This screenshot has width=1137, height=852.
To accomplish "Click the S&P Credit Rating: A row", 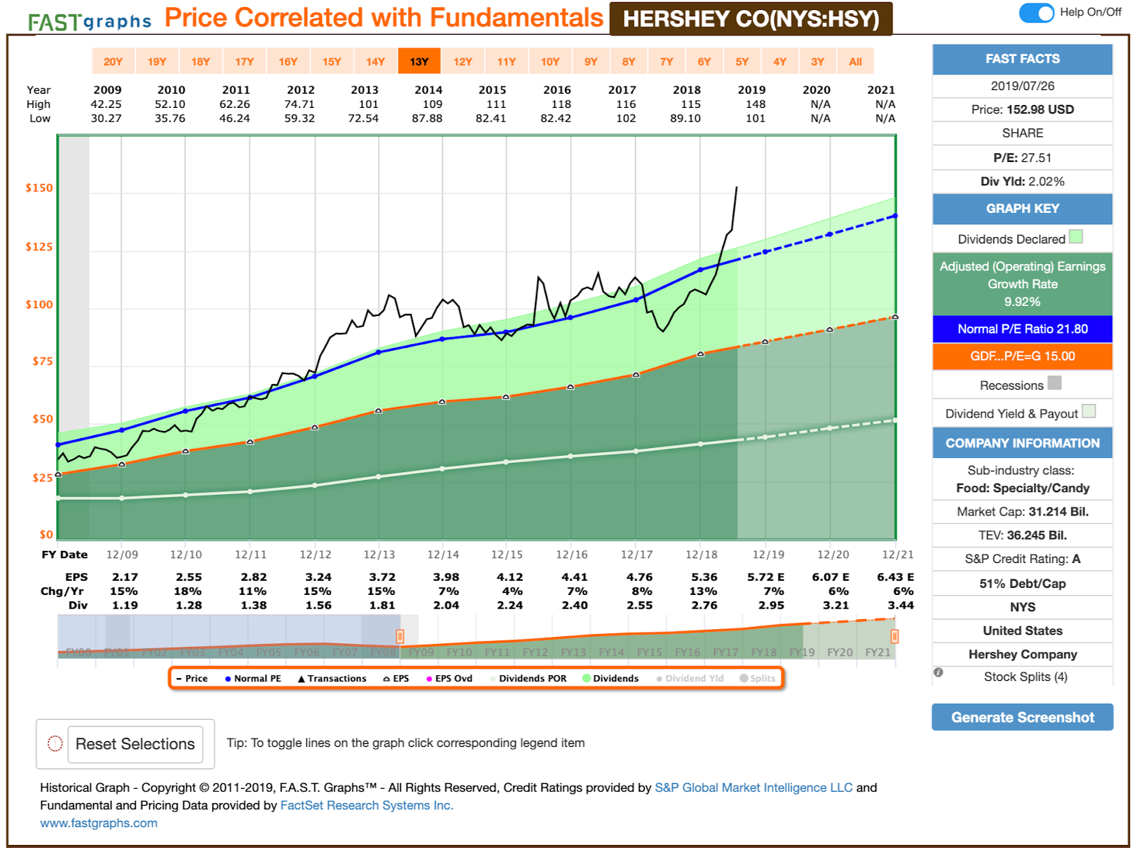I will click(x=1023, y=559).
